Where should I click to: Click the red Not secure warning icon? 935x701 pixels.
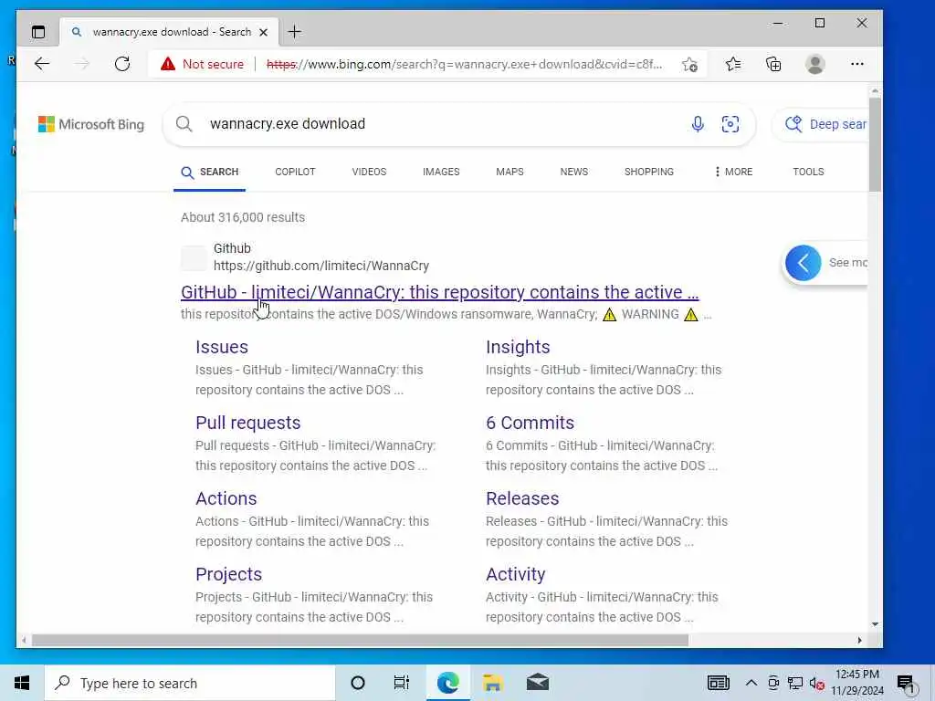[168, 64]
